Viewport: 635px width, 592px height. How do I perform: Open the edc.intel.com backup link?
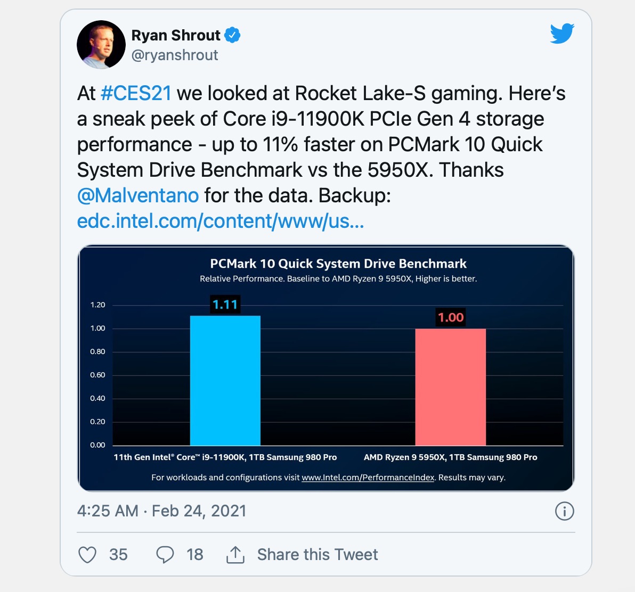click(221, 221)
